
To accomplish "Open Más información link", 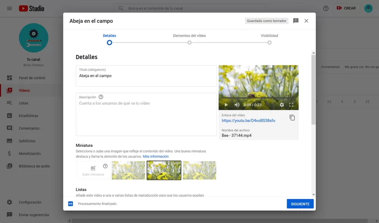I will (x=156, y=156).
